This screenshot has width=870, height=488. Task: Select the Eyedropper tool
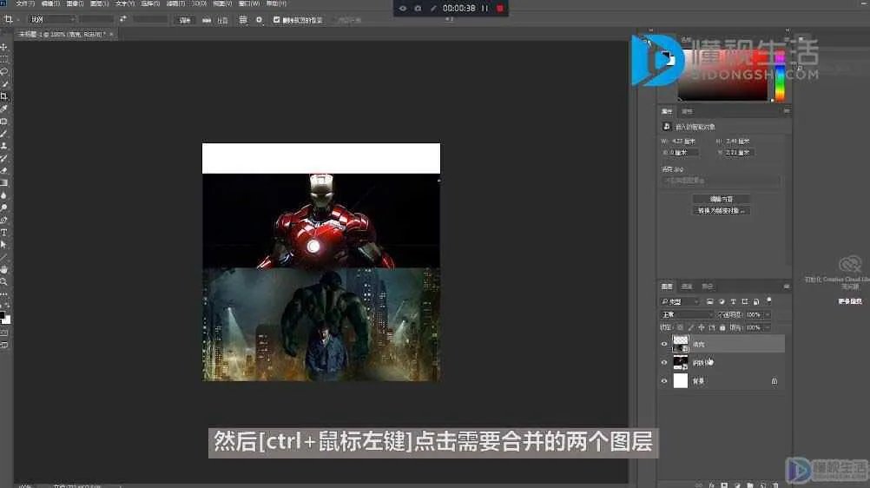(x=3, y=109)
